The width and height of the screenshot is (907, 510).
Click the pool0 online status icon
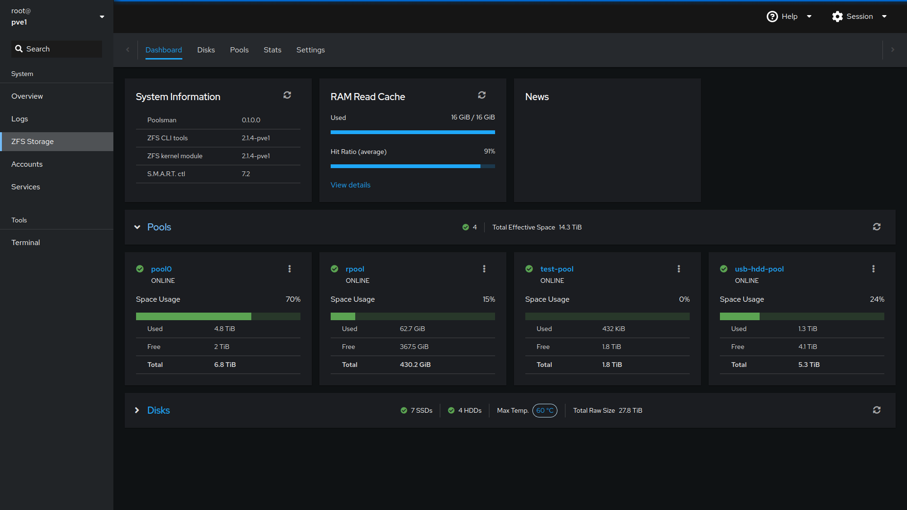click(140, 269)
